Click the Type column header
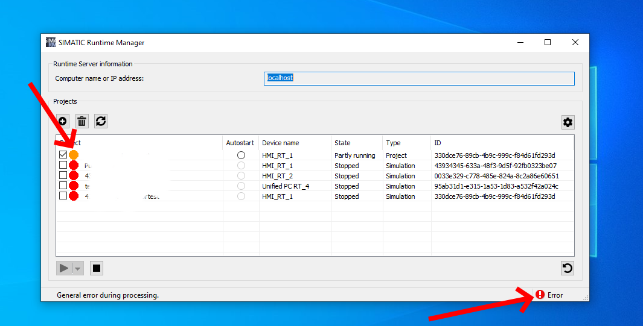Viewport: 643px width, 326px height. pyautogui.click(x=407, y=143)
